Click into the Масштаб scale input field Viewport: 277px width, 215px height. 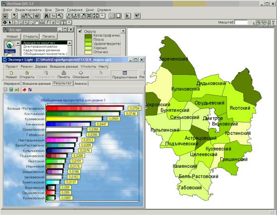coord(241,22)
